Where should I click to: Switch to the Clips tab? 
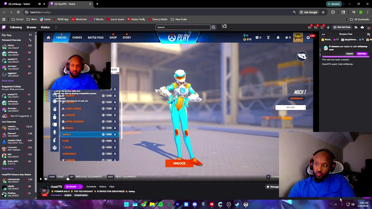tap(112, 187)
